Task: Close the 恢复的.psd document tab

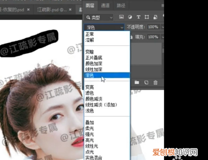Action: (28, 10)
